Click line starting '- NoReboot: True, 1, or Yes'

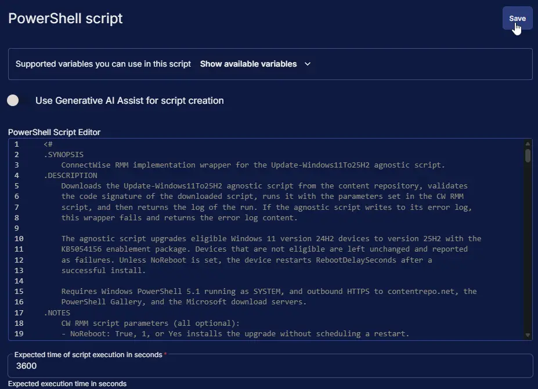pos(235,334)
